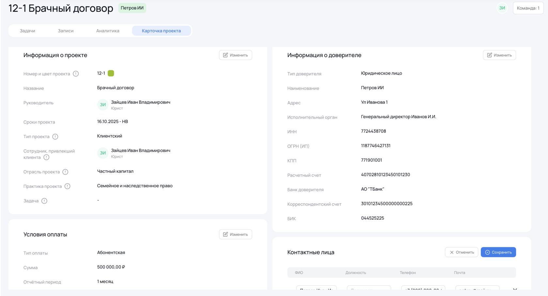Click ЗИ user avatar in top right
The width and height of the screenshot is (548, 296).
pyautogui.click(x=502, y=8)
